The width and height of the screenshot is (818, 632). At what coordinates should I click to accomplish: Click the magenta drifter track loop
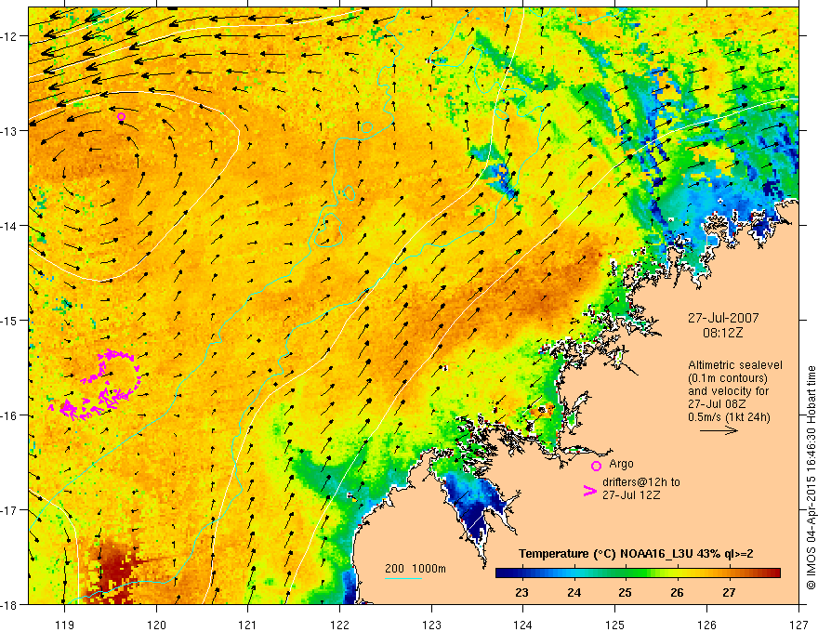(97, 385)
